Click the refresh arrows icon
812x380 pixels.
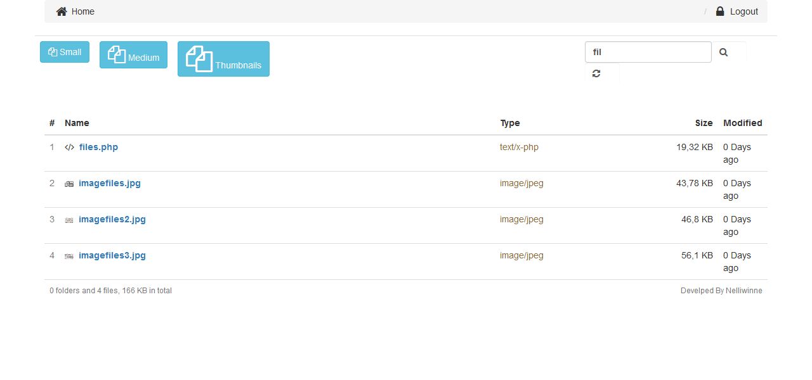click(596, 73)
